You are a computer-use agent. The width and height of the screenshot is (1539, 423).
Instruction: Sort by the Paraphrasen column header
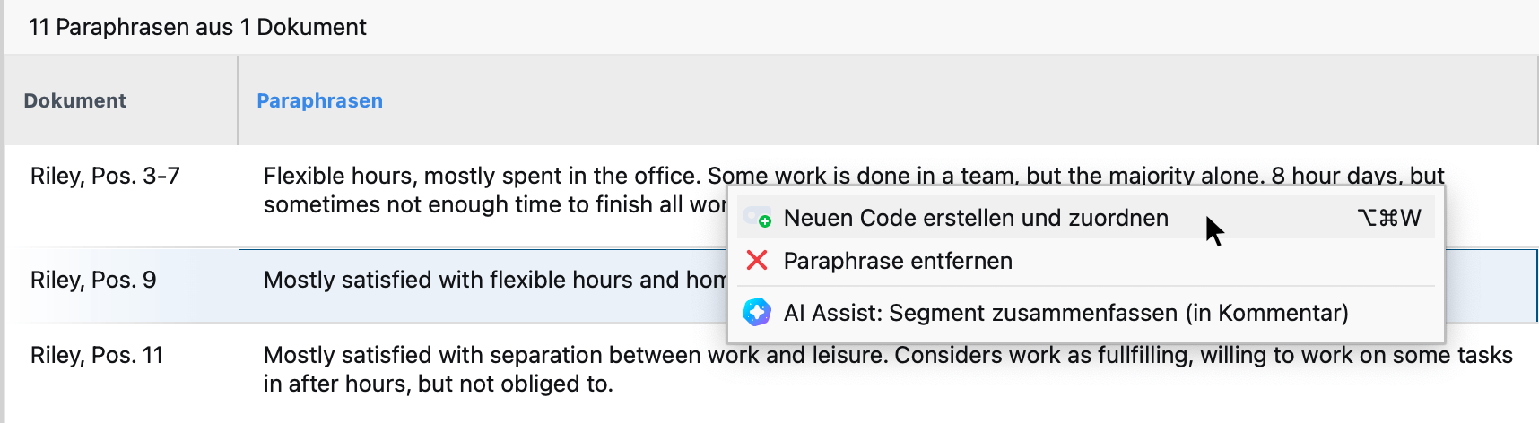[x=319, y=100]
